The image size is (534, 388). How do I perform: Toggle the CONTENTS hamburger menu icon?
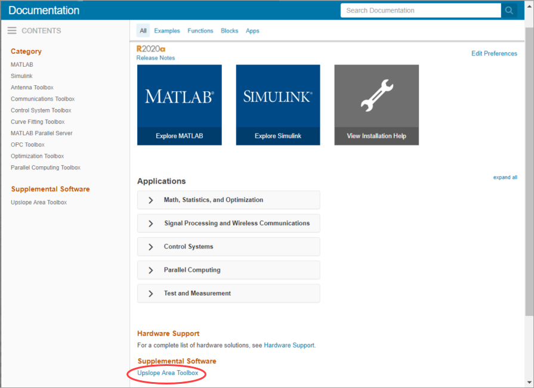[12, 30]
